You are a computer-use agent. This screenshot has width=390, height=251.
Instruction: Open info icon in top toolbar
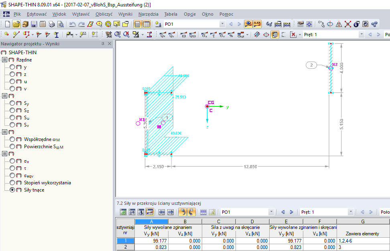356,24
